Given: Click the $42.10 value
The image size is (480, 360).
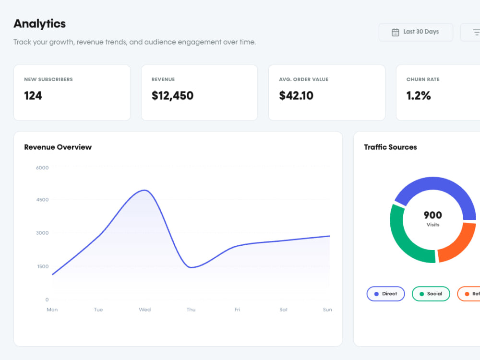Looking at the screenshot, I should [x=296, y=96].
